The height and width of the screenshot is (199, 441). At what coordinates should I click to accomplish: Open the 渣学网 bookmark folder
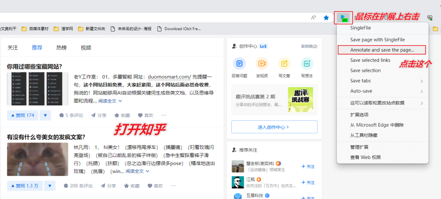pyautogui.click(x=63, y=29)
